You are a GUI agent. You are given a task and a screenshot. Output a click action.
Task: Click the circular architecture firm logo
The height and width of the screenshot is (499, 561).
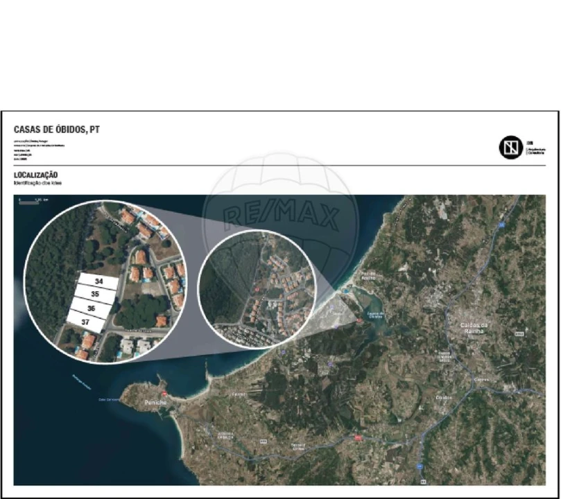(x=510, y=146)
